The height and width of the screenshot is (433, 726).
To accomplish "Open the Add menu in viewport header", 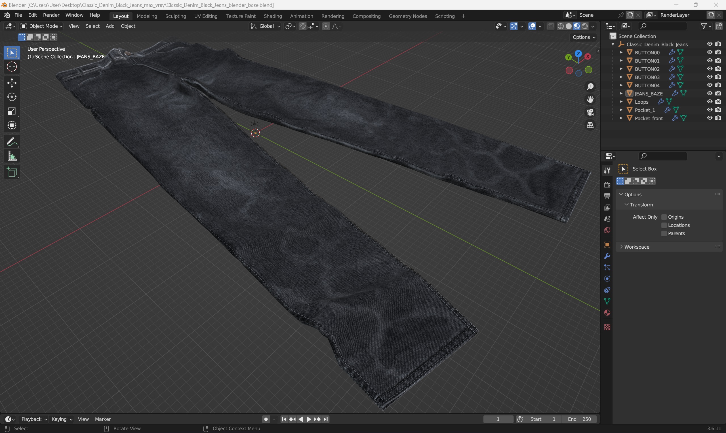I will point(110,26).
